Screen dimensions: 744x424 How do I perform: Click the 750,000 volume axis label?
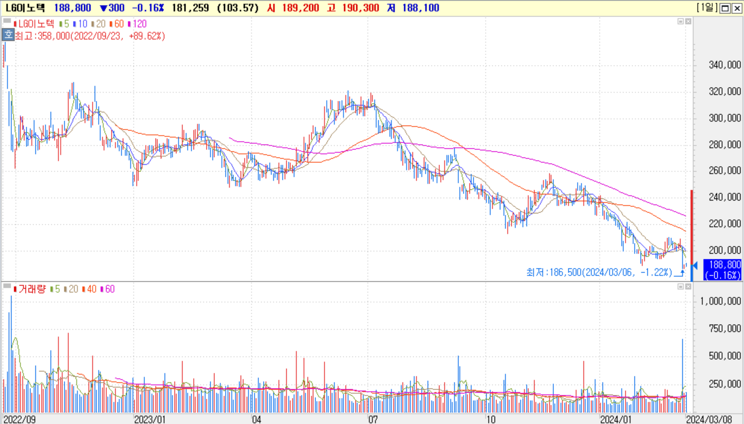725,329
